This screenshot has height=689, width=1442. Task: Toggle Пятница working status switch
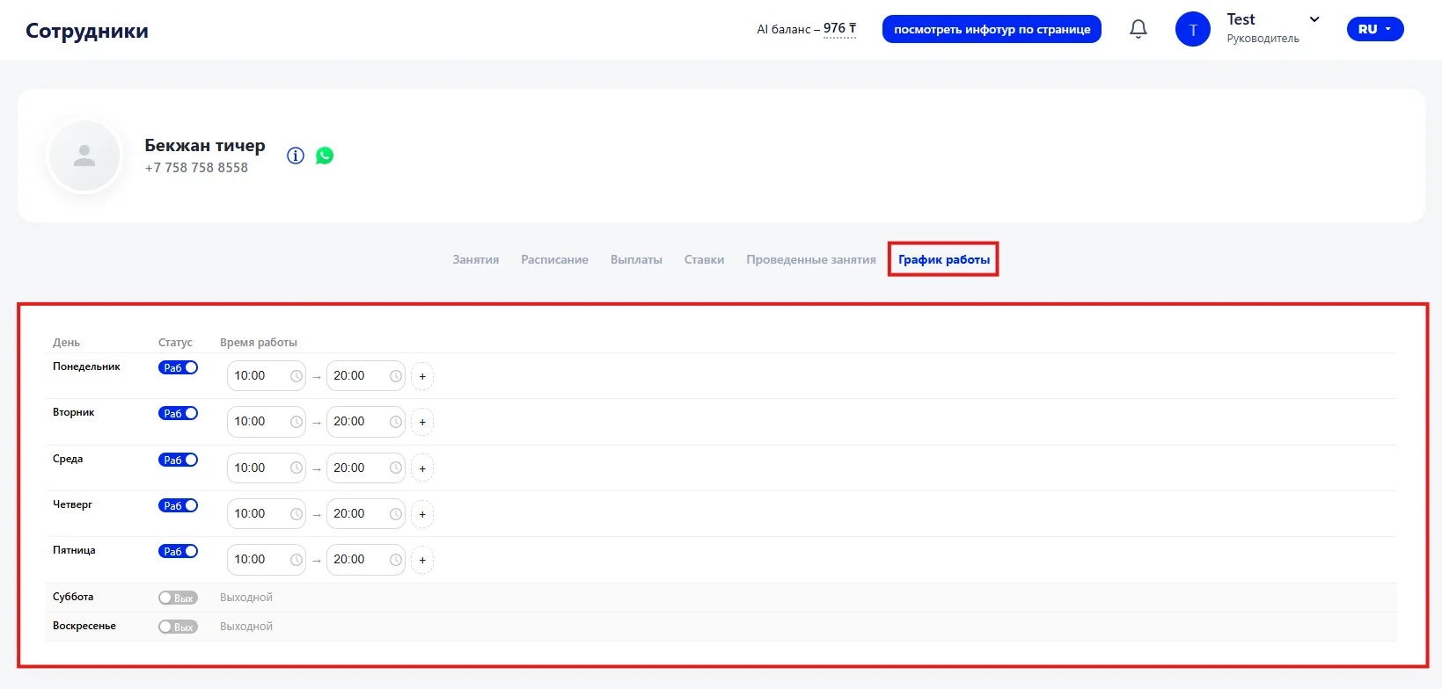[178, 551]
